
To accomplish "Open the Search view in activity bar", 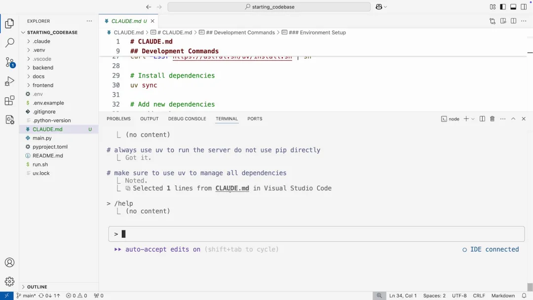I will (x=9, y=43).
